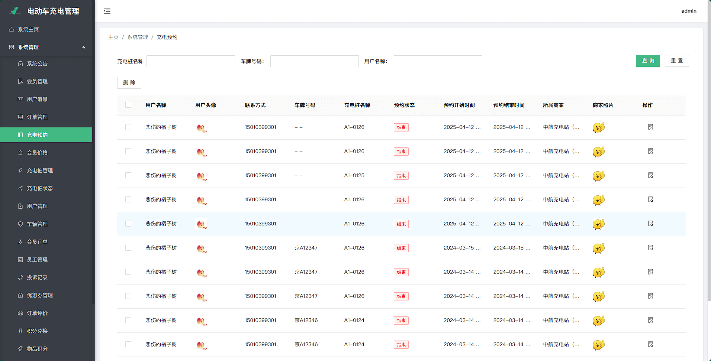This screenshot has height=361, width=711.
Task: Click view icon in last A1-0124 row
Action: click(650, 344)
